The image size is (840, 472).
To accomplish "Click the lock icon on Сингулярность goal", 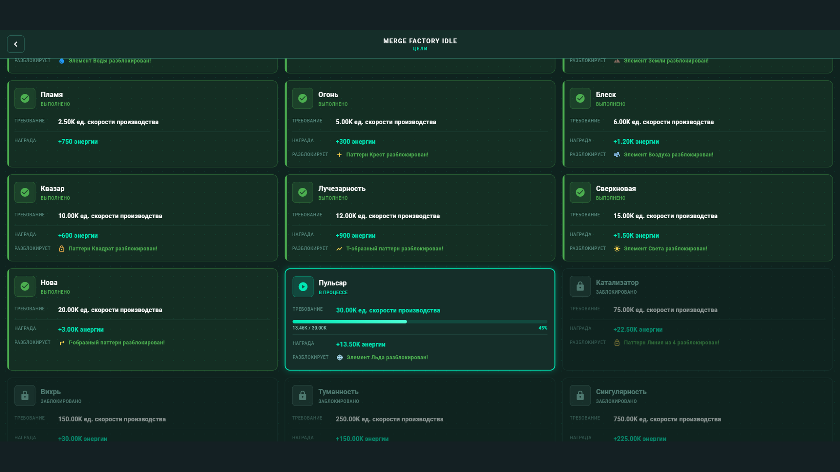I will [580, 395].
